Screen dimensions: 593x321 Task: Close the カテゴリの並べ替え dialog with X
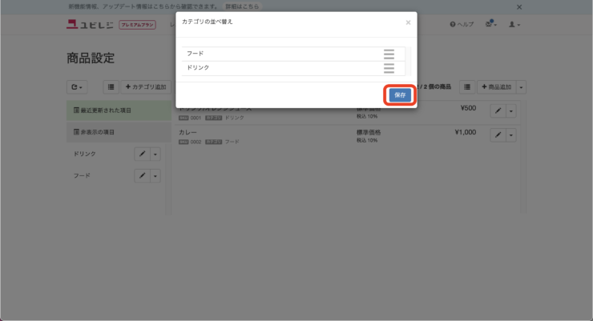tap(408, 22)
